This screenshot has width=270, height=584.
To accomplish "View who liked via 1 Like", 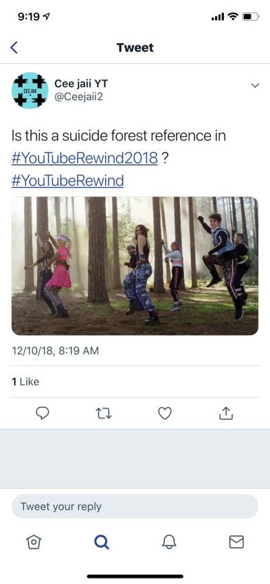I will 25,382.
